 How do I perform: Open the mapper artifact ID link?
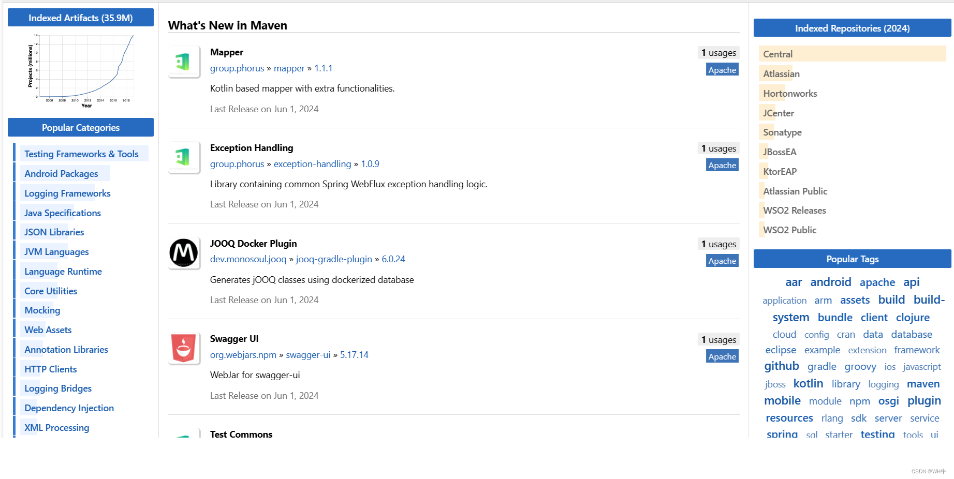tap(289, 68)
